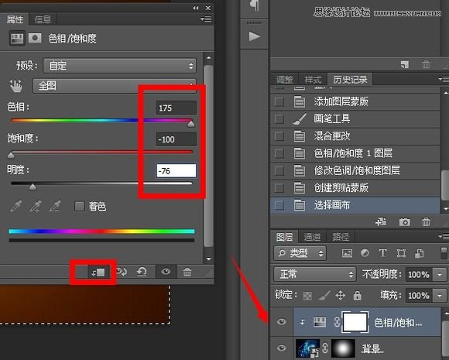The height and width of the screenshot is (360, 449).
Task: Toggle layer filtering switch in Layers panel
Action: point(444,253)
